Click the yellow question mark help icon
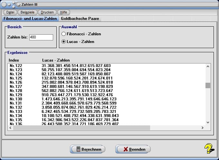The width and height of the screenshot is (219, 160). [209, 148]
